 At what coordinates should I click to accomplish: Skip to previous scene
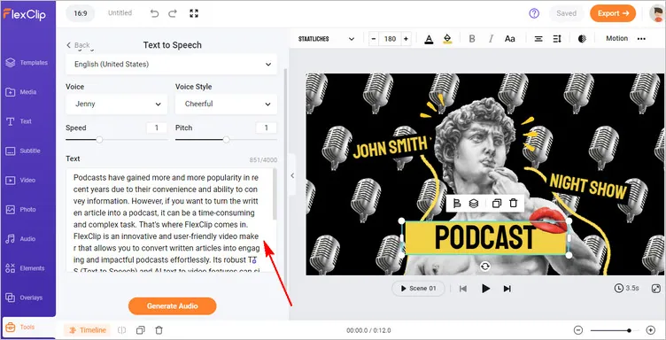pos(463,289)
